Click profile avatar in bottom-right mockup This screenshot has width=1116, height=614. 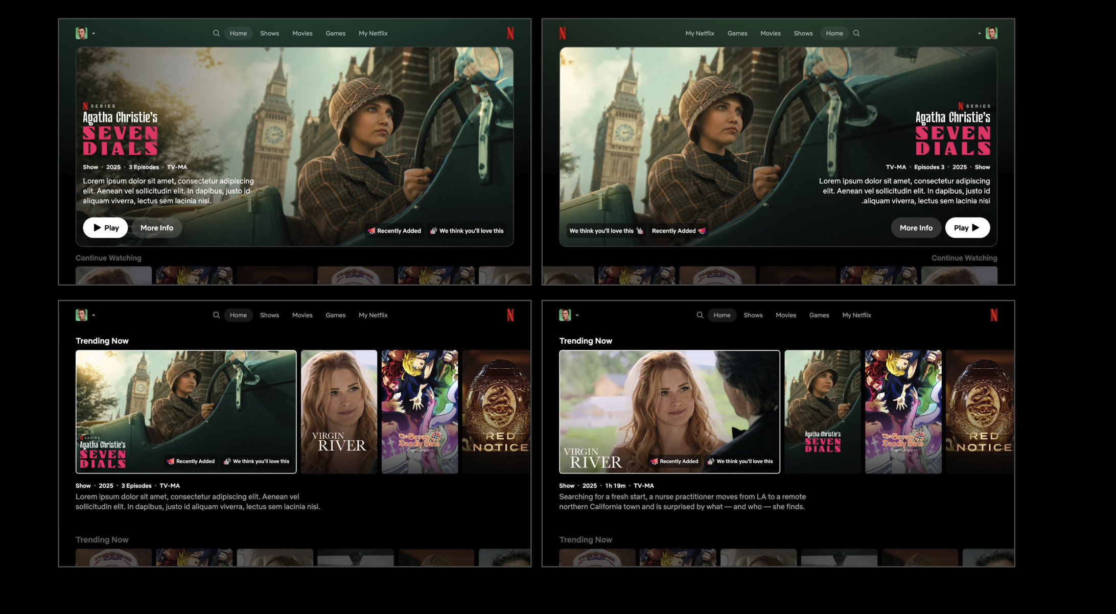coord(565,315)
